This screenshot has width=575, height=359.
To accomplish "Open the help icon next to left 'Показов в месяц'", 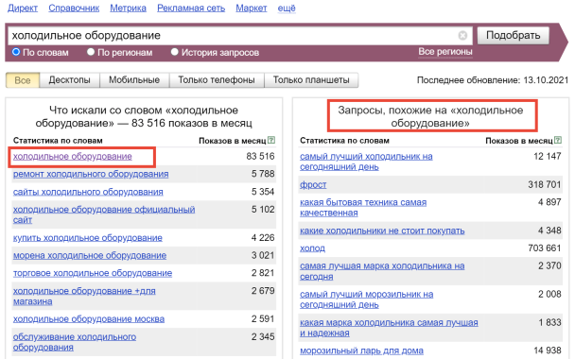I will pyautogui.click(x=271, y=140).
